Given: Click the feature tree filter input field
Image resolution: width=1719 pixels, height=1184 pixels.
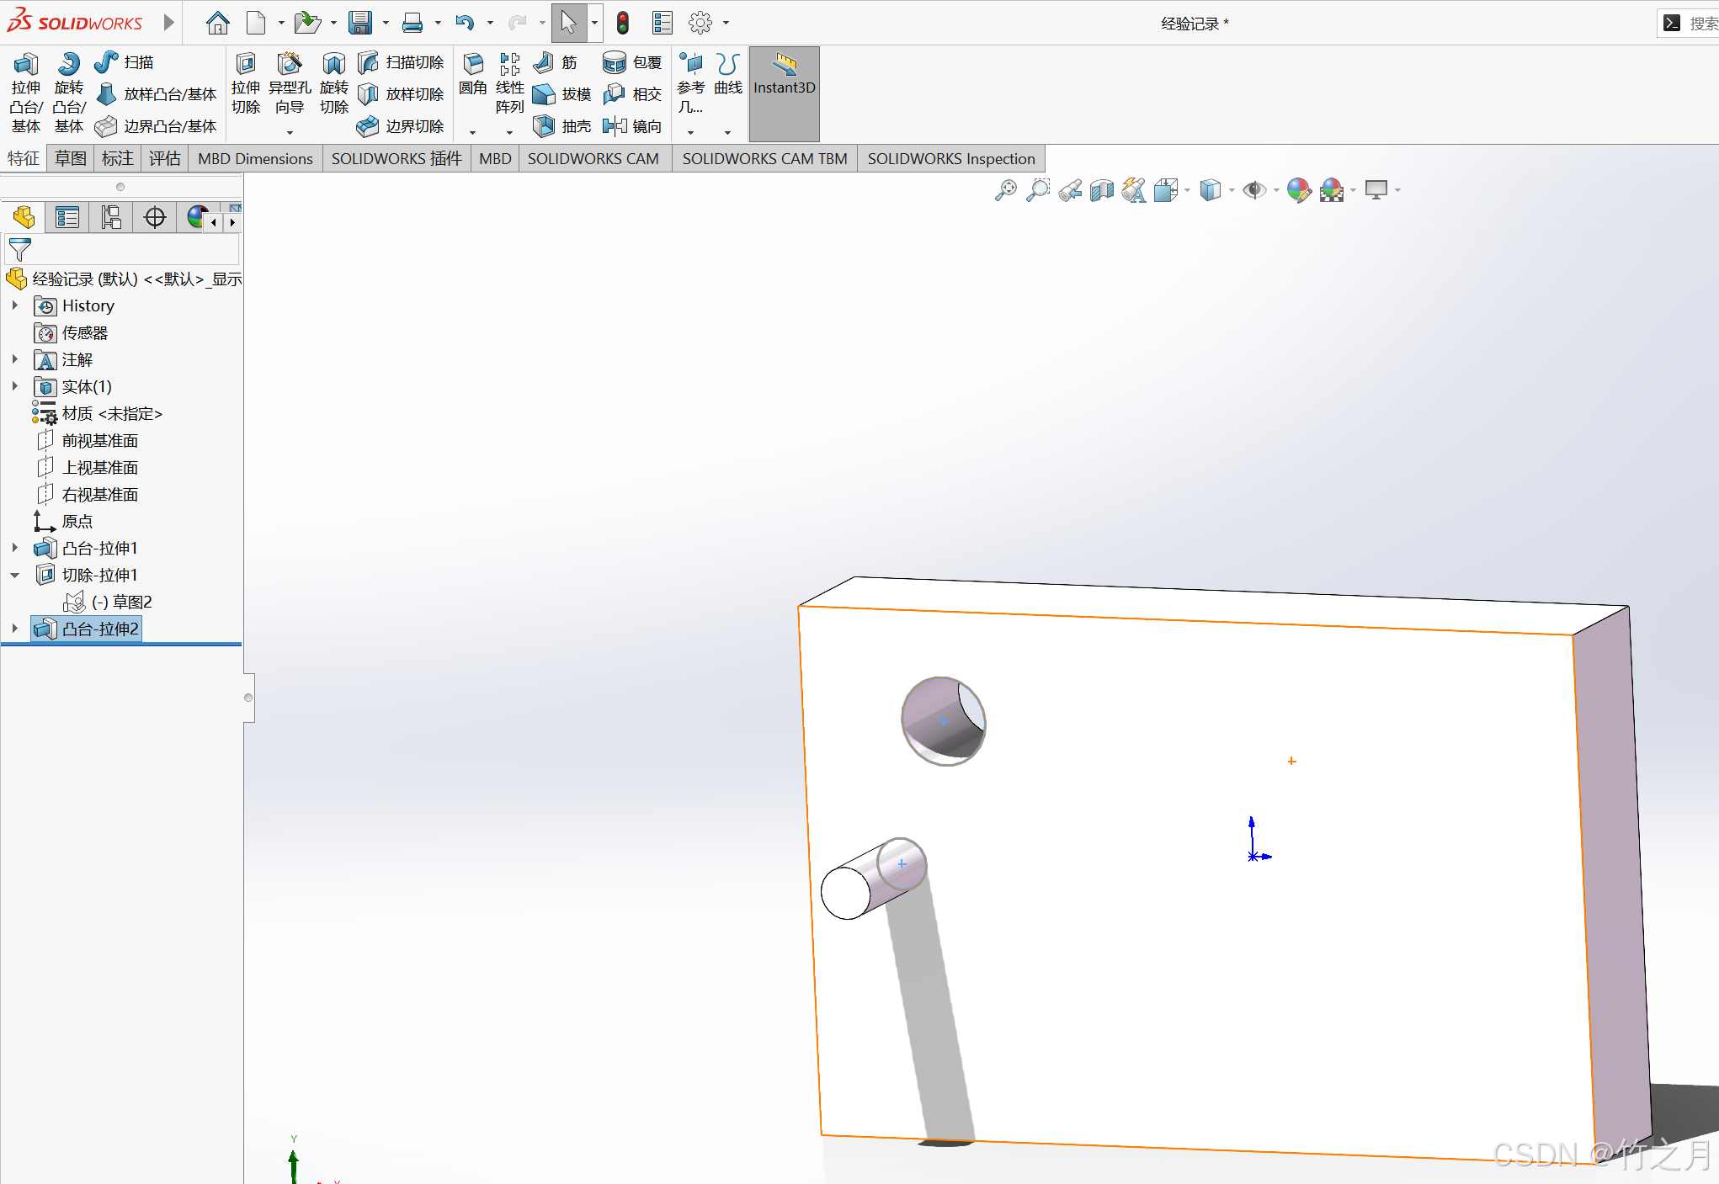Looking at the screenshot, I should click(135, 250).
